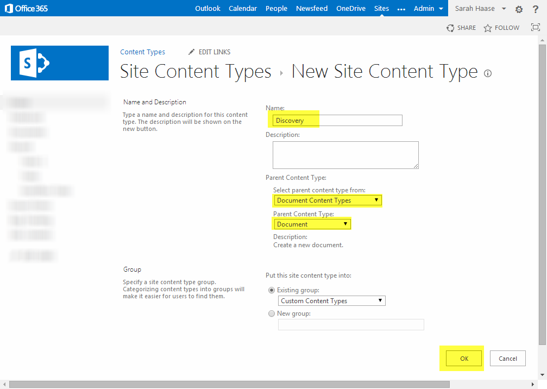Click the Cancel button
Image resolution: width=547 pixels, height=389 pixels.
[x=507, y=359]
